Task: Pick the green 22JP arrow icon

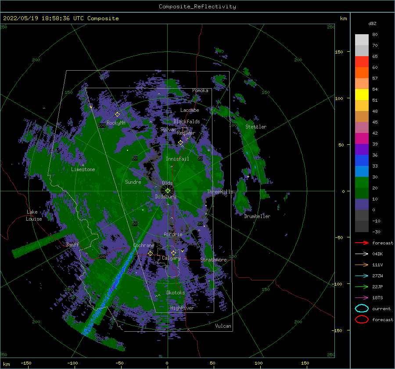Action: click(x=362, y=287)
